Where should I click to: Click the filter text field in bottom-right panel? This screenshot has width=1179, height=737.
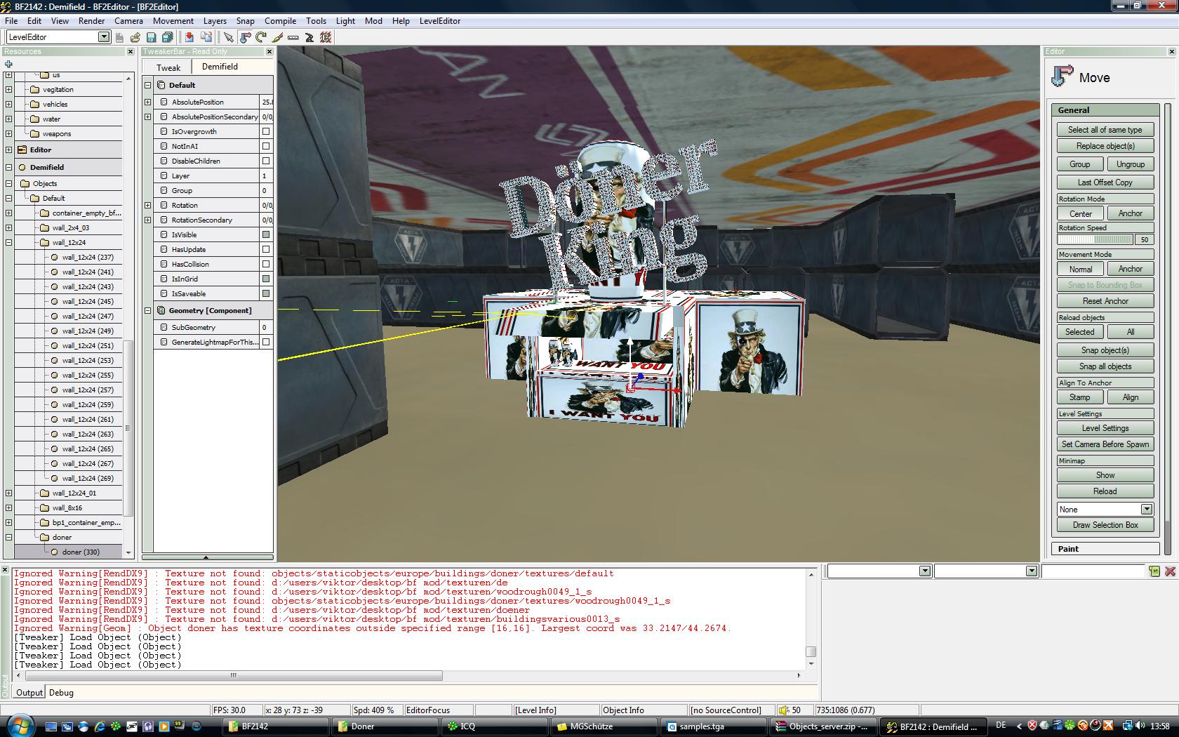click(1093, 571)
